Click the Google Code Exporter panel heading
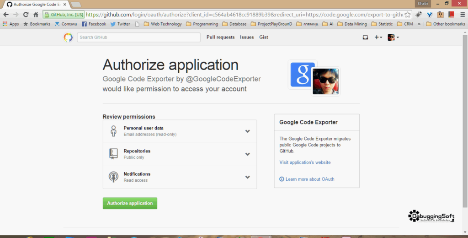This screenshot has height=238, width=468. 308,122
